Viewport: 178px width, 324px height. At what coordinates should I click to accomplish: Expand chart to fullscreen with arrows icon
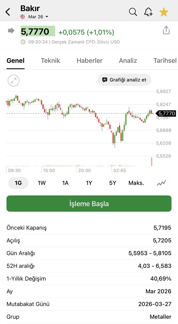pos(14,80)
